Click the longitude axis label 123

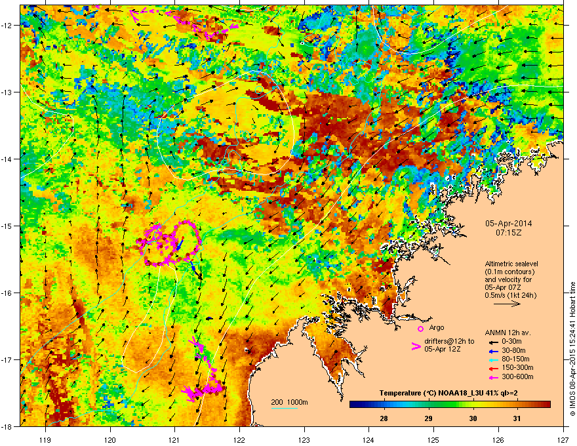pos(304,439)
